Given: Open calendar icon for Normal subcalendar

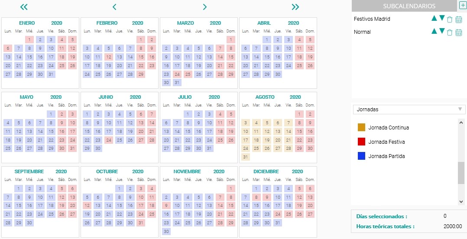Looking at the screenshot, I should [x=459, y=32].
